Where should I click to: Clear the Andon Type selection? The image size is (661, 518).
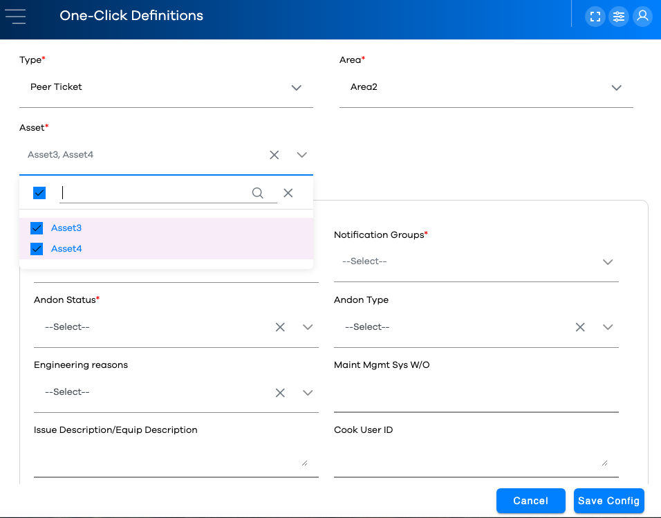(x=580, y=327)
